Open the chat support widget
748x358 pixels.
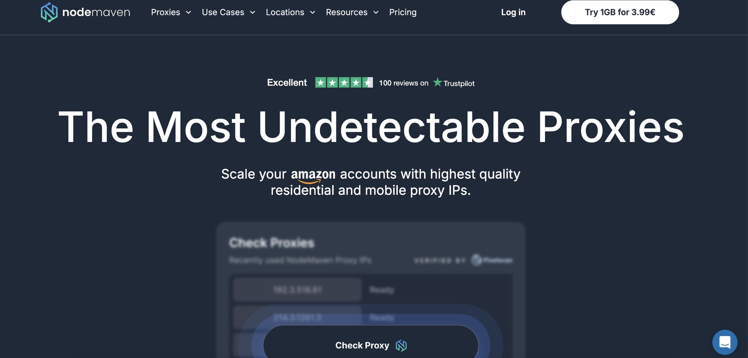pos(725,342)
